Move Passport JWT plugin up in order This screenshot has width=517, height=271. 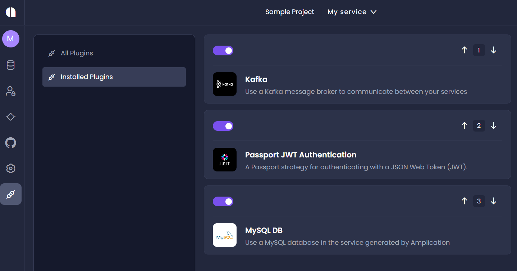465,125
